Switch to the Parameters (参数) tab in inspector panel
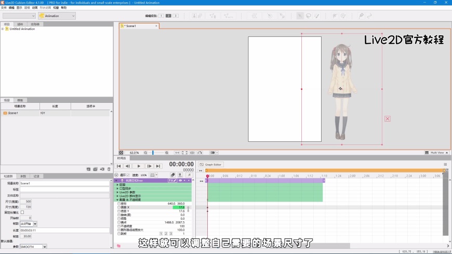Viewport: 452px width, 254px height. pyautogui.click(x=23, y=176)
